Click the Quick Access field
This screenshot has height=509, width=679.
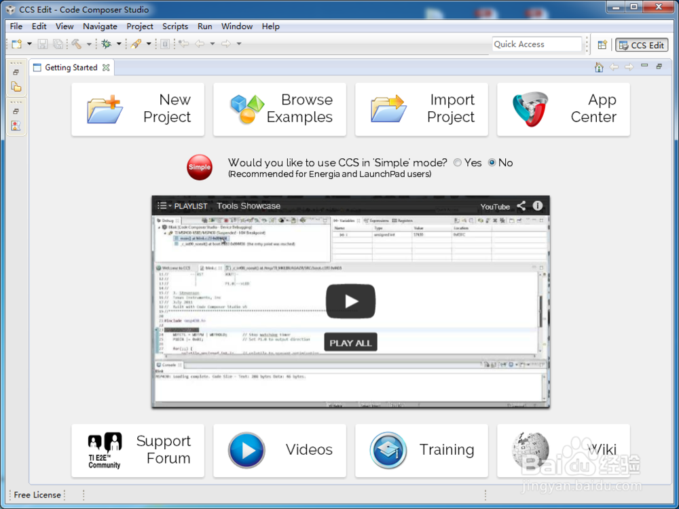pos(536,44)
